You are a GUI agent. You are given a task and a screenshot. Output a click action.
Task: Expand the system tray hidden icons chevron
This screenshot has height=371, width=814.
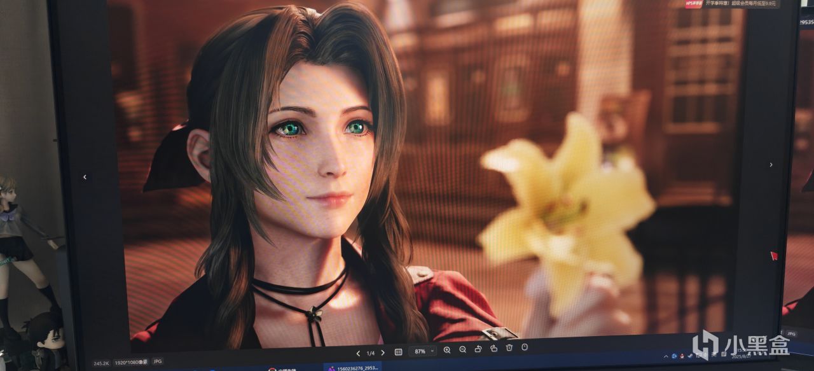pos(666,356)
